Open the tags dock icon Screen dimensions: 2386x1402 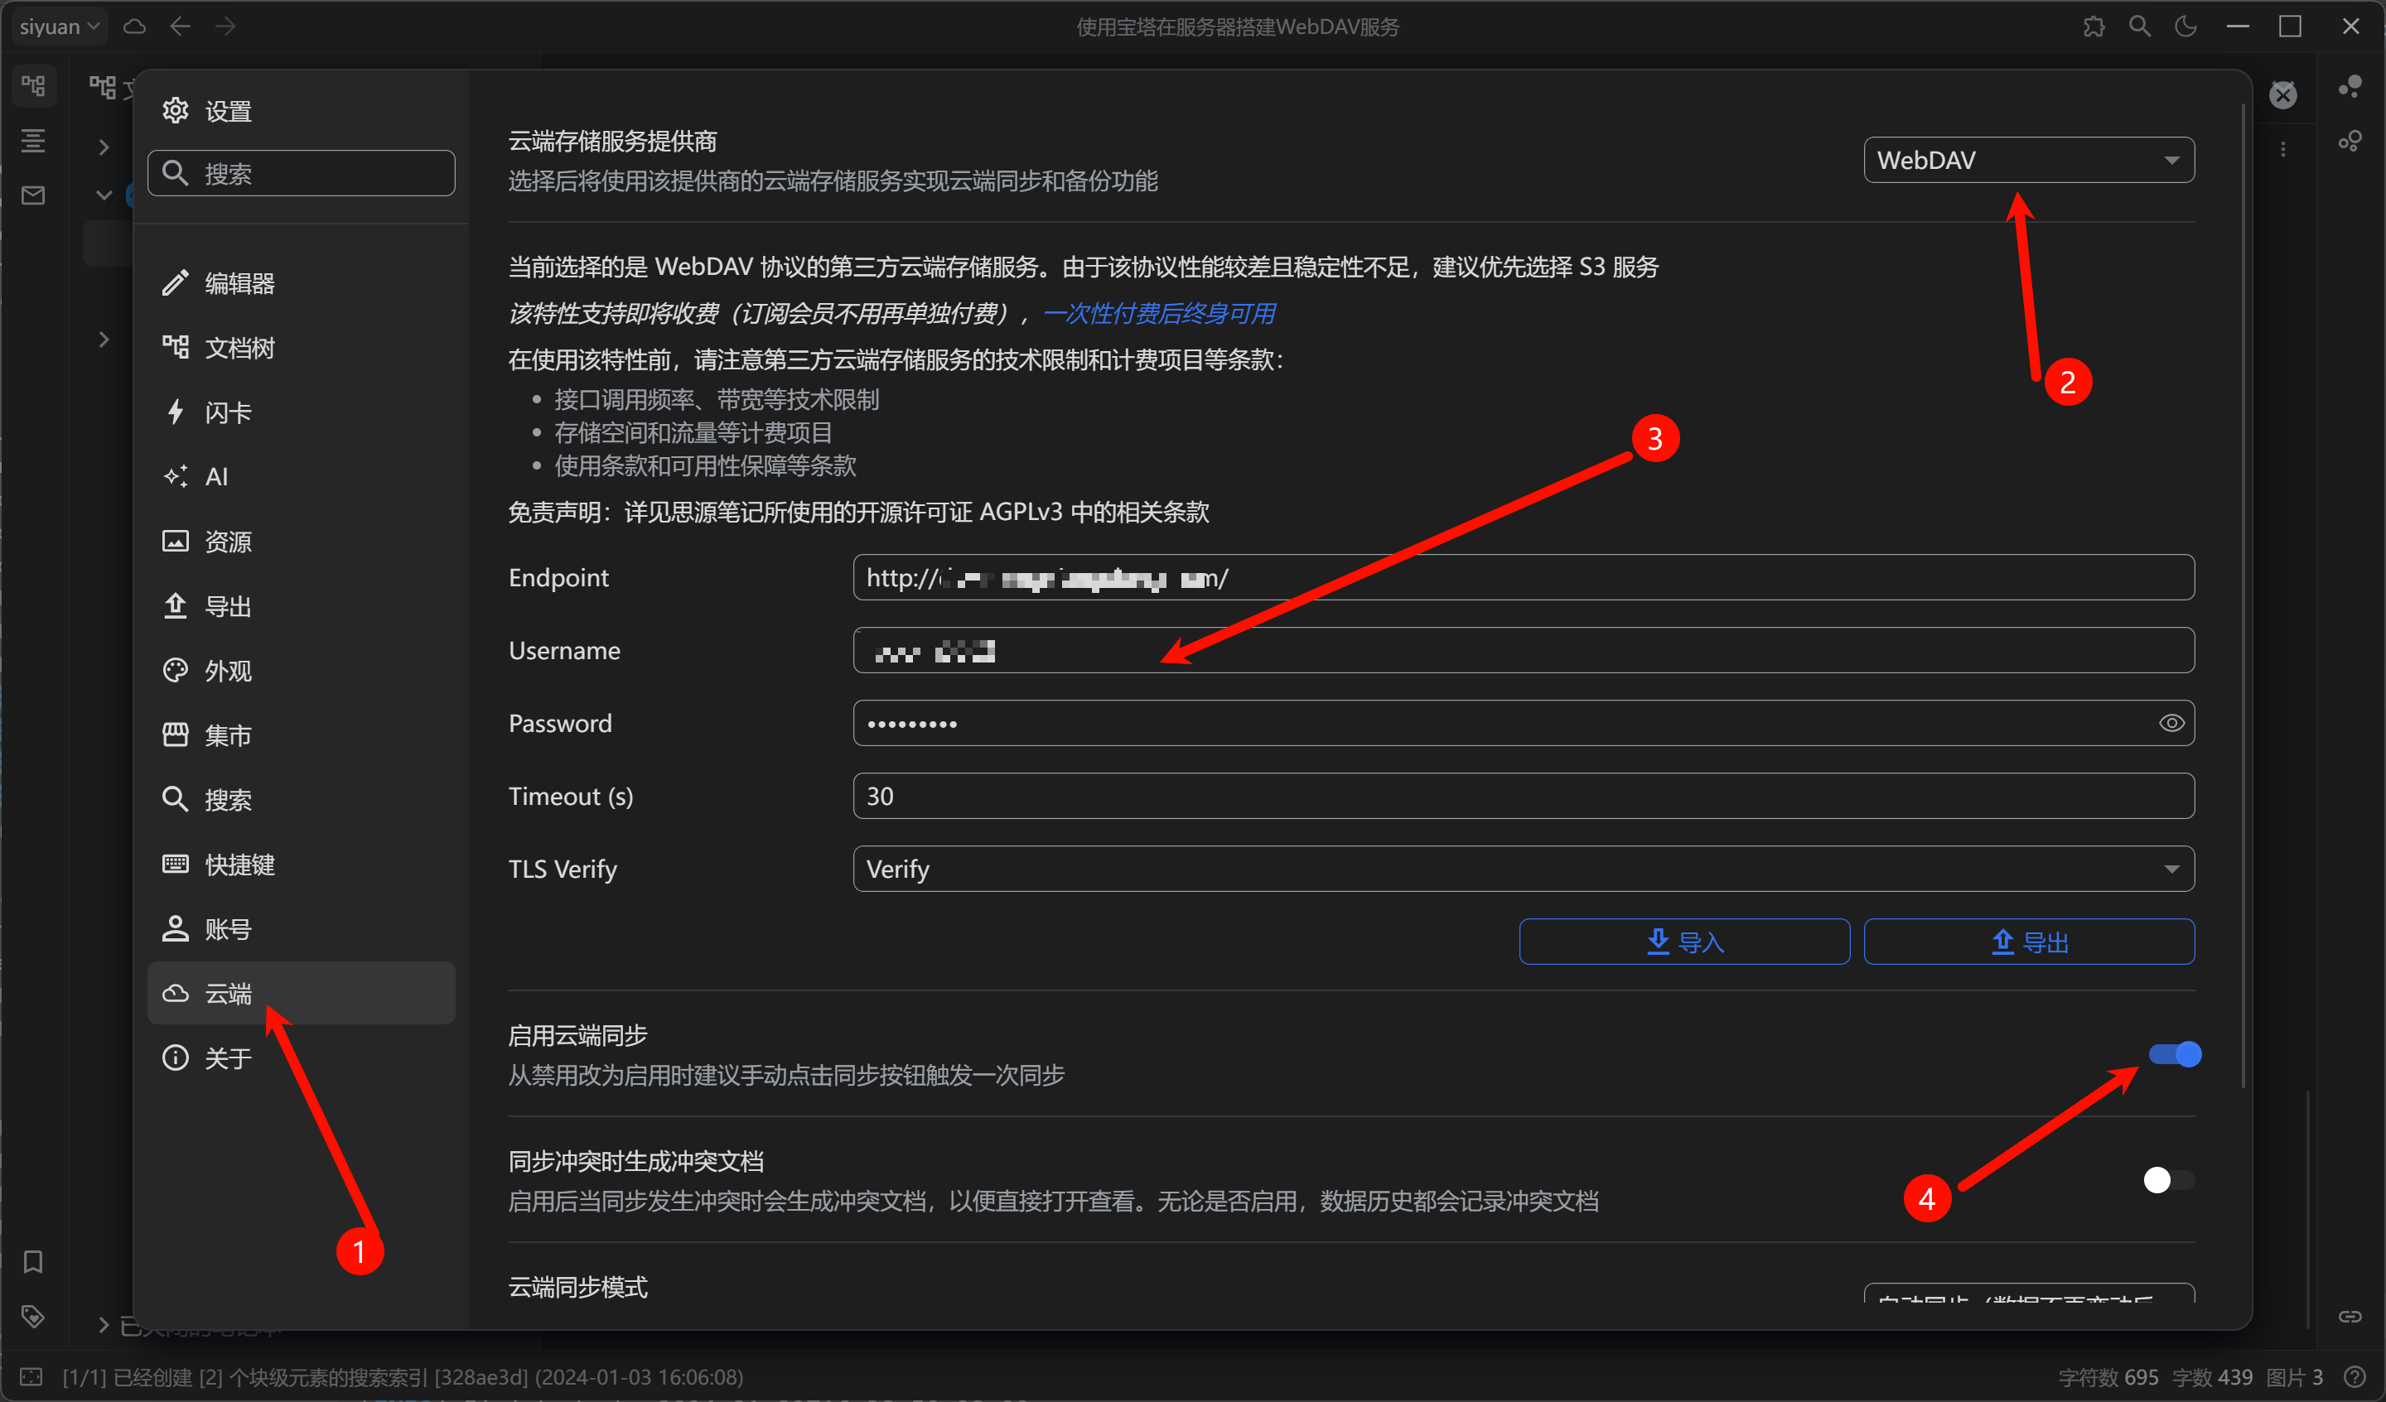33,1317
